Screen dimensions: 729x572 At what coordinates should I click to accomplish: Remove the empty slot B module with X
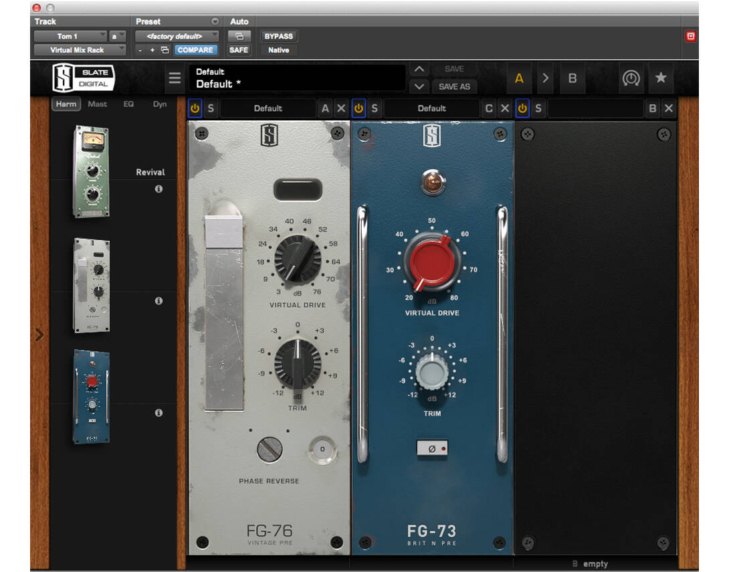coord(669,108)
